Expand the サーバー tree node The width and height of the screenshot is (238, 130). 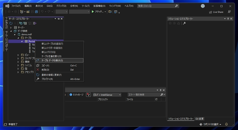pyautogui.click(x=11, y=27)
